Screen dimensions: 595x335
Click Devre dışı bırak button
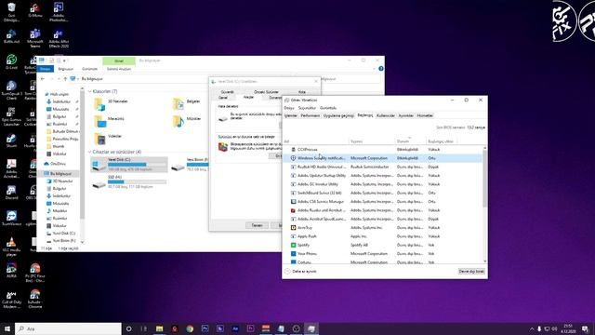click(x=471, y=271)
